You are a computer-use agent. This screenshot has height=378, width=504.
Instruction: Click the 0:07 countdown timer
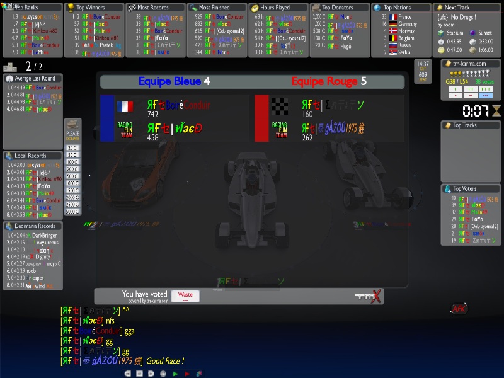click(x=475, y=112)
